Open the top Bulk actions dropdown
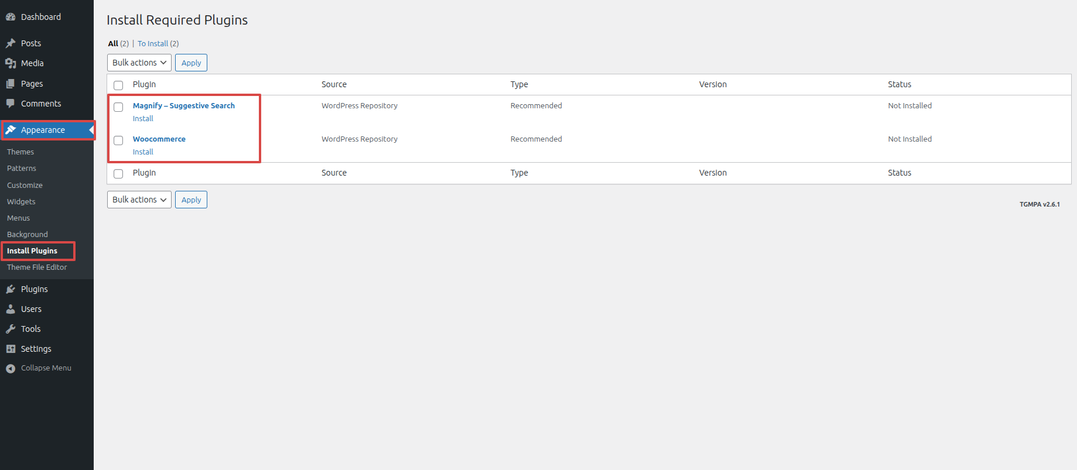The width and height of the screenshot is (1077, 470). pyautogui.click(x=139, y=63)
